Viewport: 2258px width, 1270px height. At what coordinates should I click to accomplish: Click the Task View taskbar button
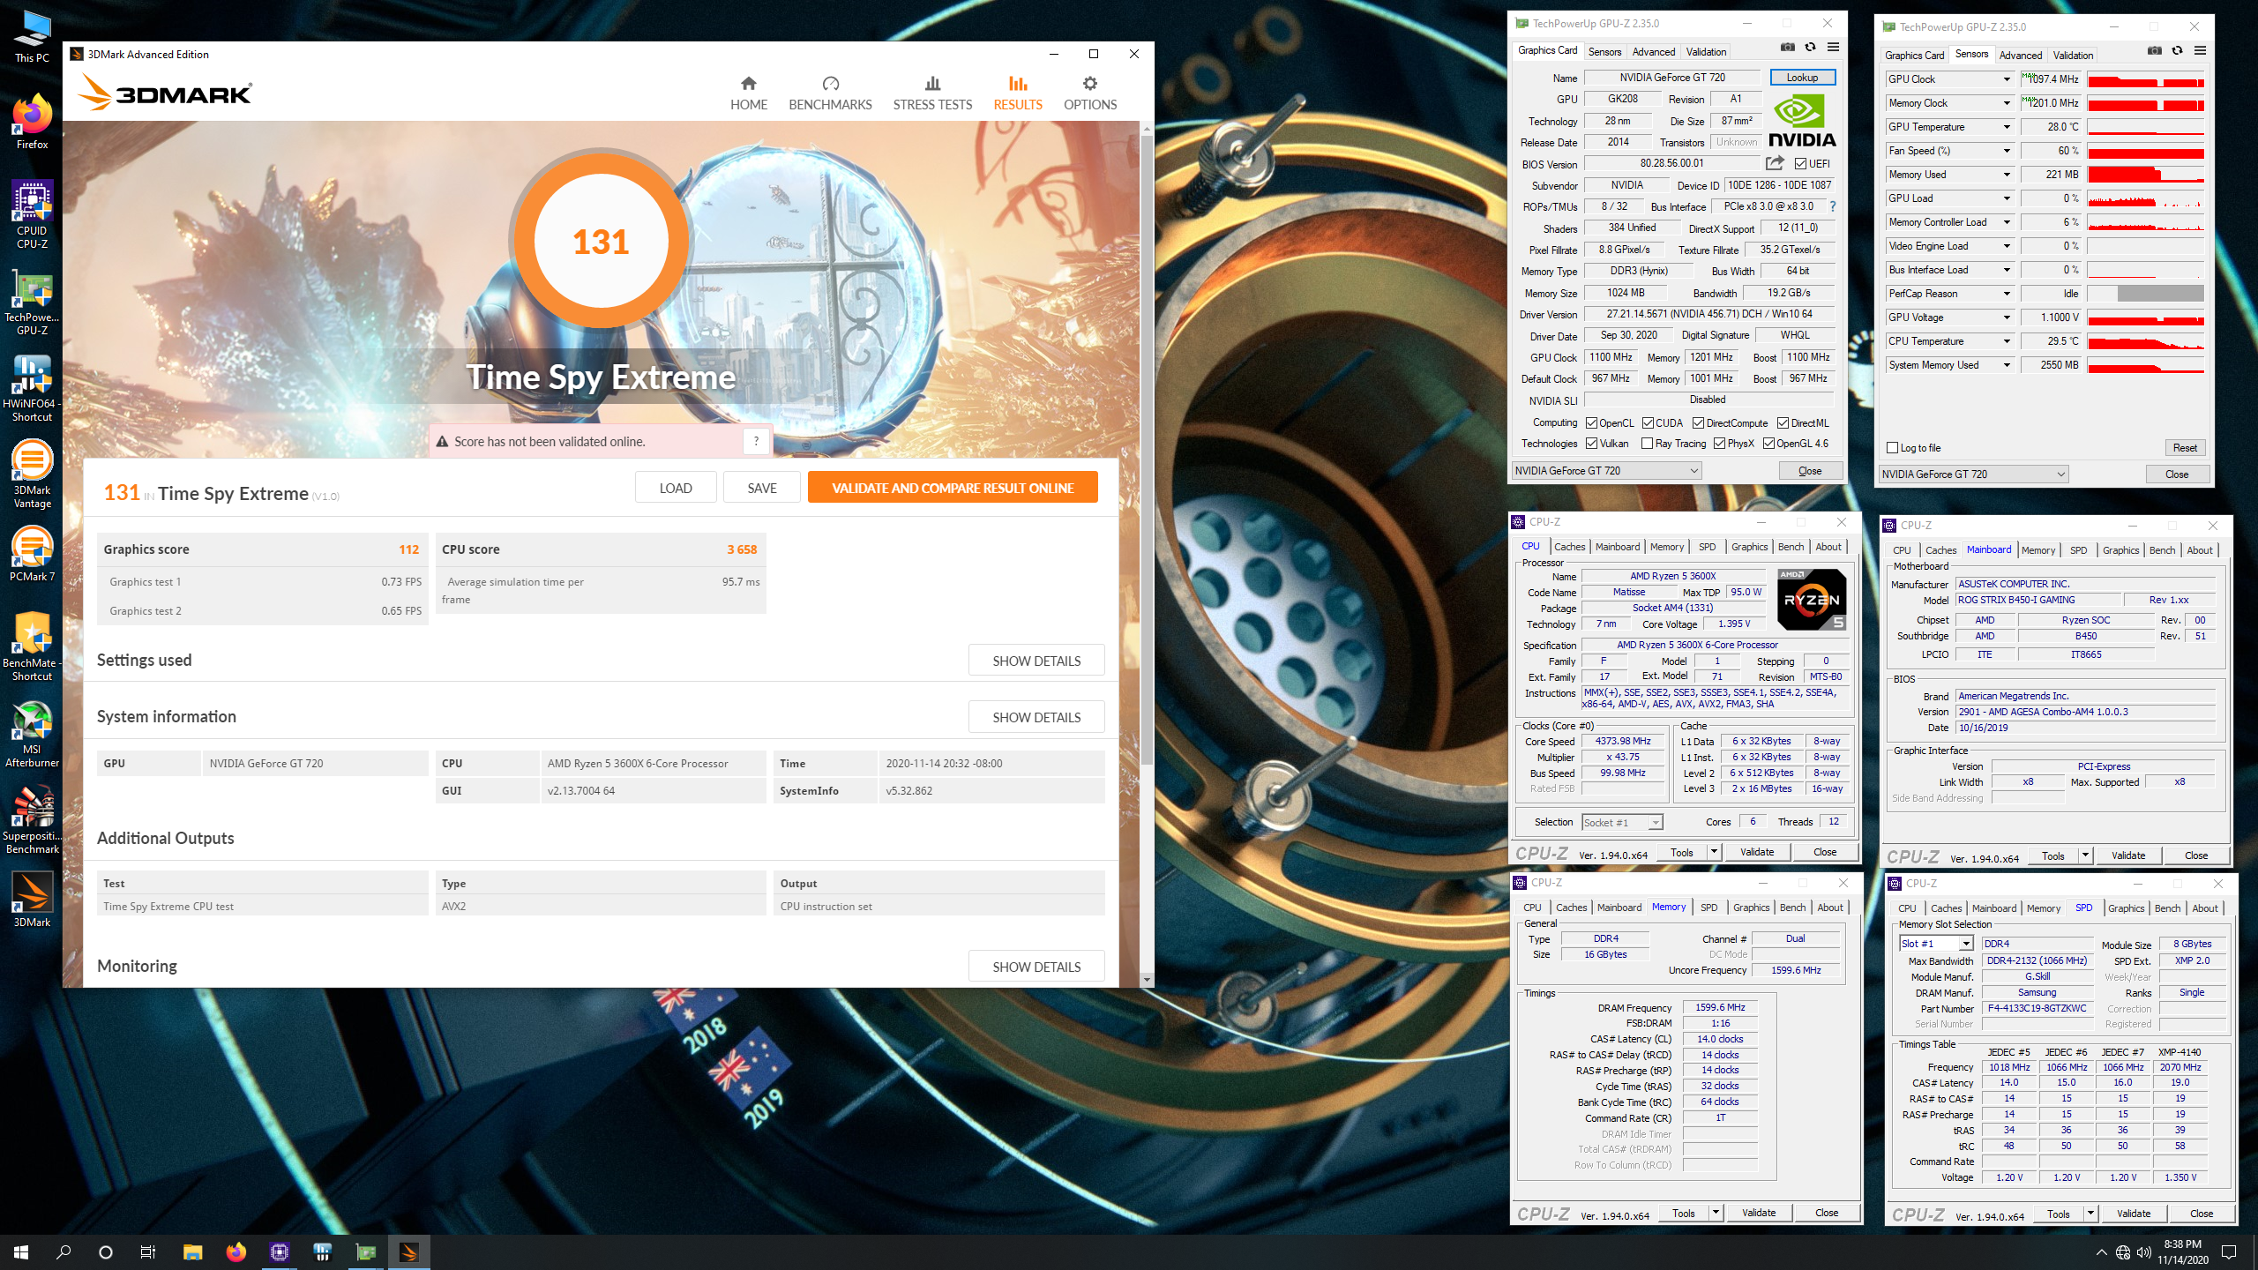(148, 1252)
